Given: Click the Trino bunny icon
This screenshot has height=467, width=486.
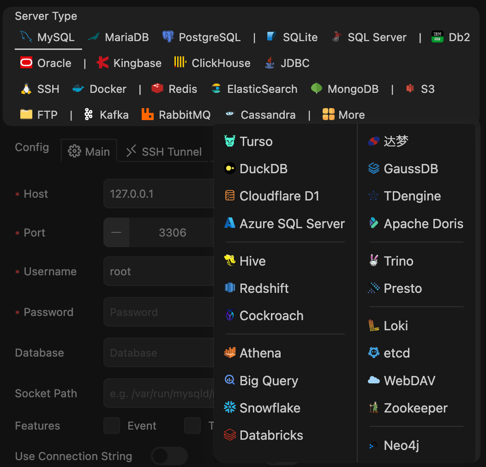Looking at the screenshot, I should (374, 261).
